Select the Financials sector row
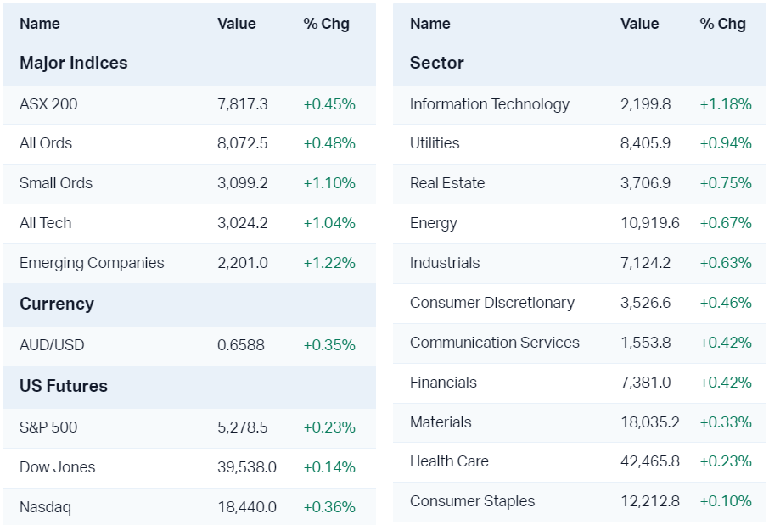The height and width of the screenshot is (525, 769). (443, 383)
